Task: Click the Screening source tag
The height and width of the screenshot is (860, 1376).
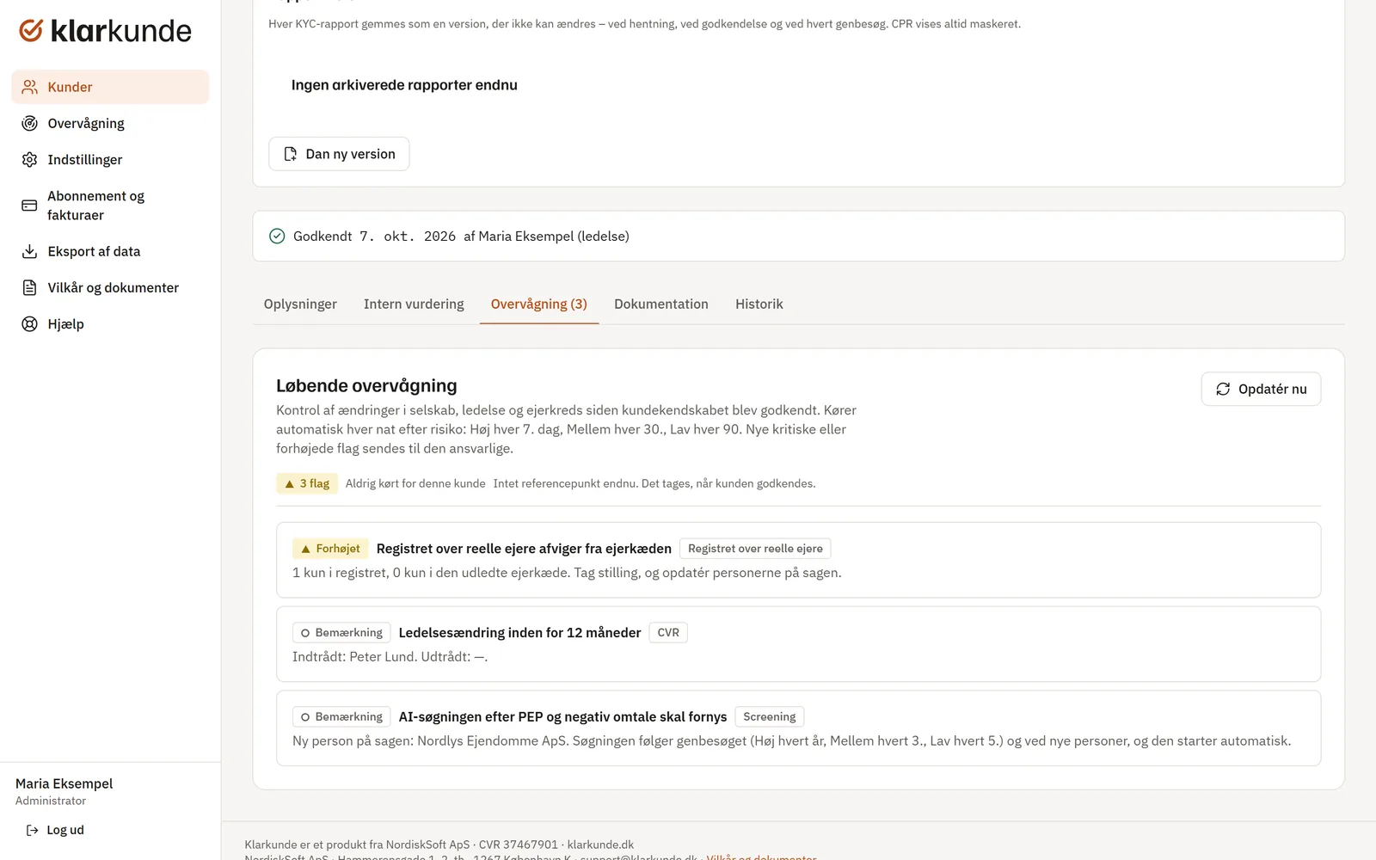Action: 770,717
